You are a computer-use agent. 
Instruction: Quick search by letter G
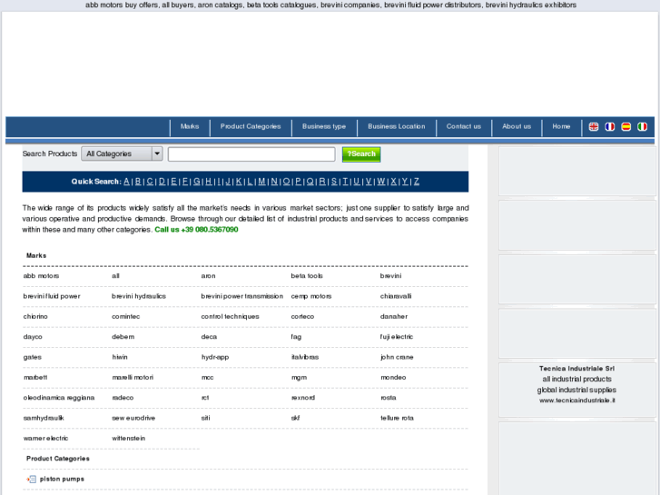(197, 182)
